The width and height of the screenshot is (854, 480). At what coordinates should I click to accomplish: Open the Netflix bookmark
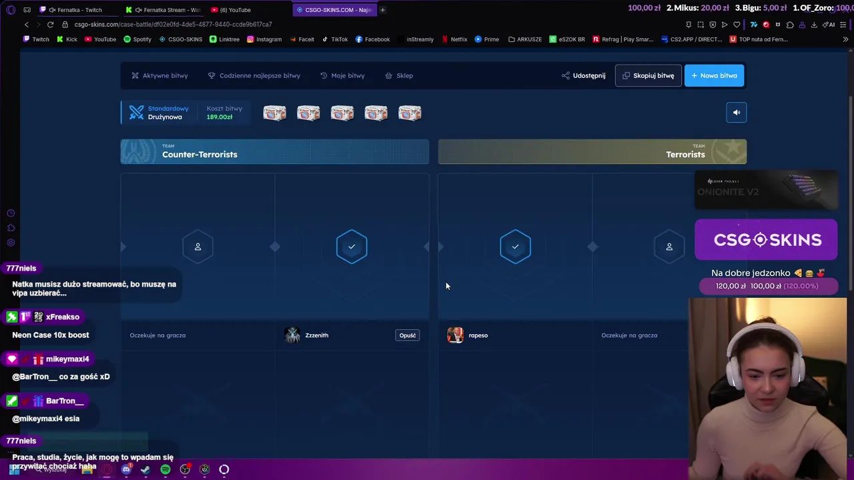(454, 39)
